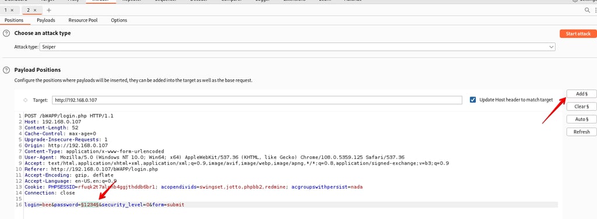The image size is (597, 219).
Task: Open the Options tab
Action: click(x=119, y=20)
